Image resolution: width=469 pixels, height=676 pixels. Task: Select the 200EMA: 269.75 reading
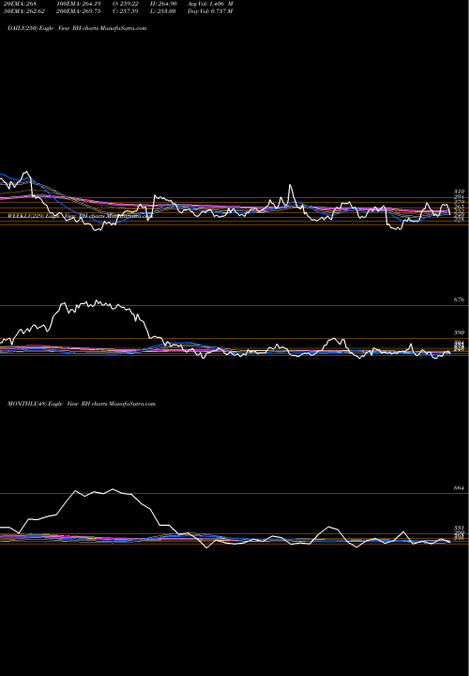[79, 11]
